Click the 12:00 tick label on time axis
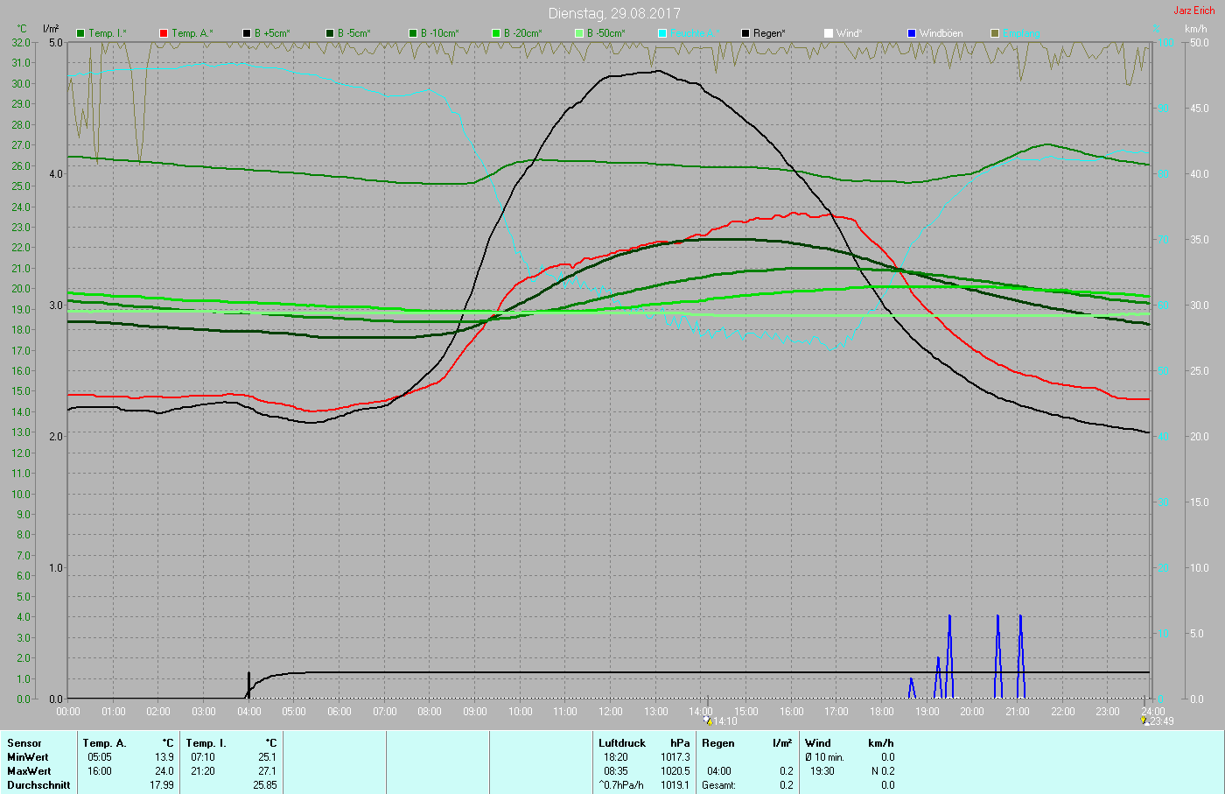Viewport: 1225px width, 794px height. (611, 712)
